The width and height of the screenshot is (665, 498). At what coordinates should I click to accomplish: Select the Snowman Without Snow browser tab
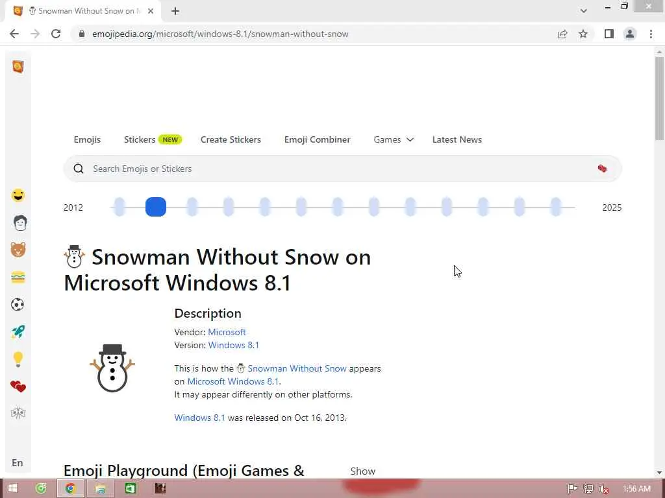(83, 12)
